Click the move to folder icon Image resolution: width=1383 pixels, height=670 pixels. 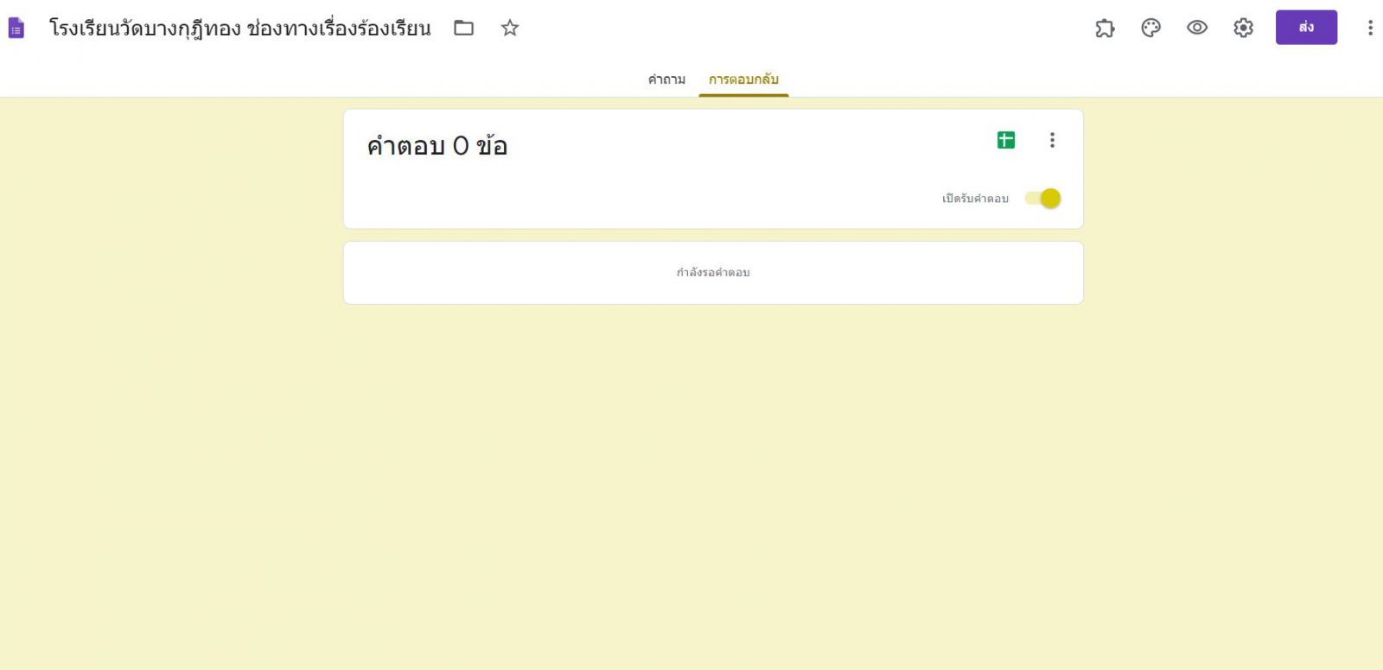click(464, 28)
